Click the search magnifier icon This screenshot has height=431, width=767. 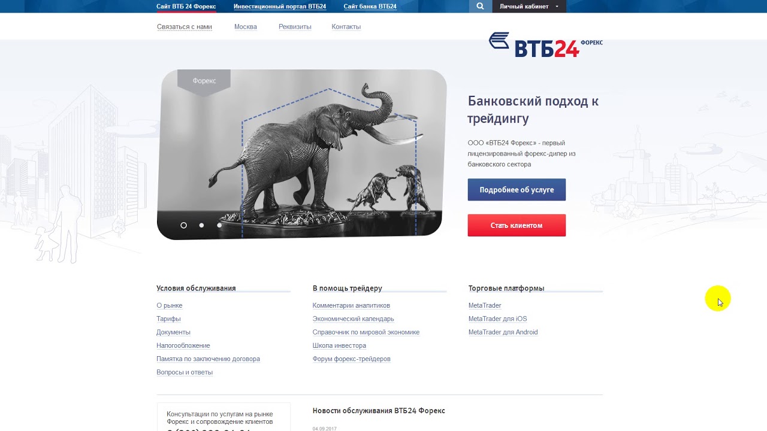tap(480, 7)
